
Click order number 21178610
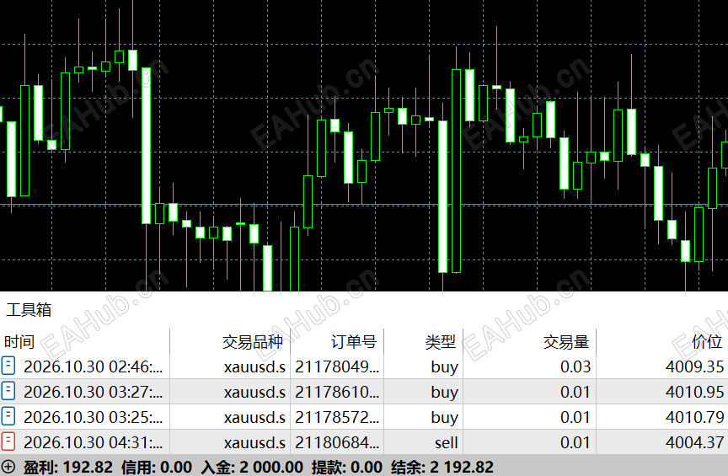coord(337,392)
